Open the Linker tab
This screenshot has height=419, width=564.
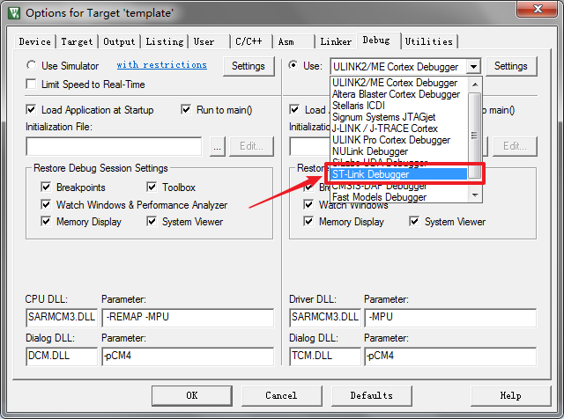pyautogui.click(x=336, y=41)
